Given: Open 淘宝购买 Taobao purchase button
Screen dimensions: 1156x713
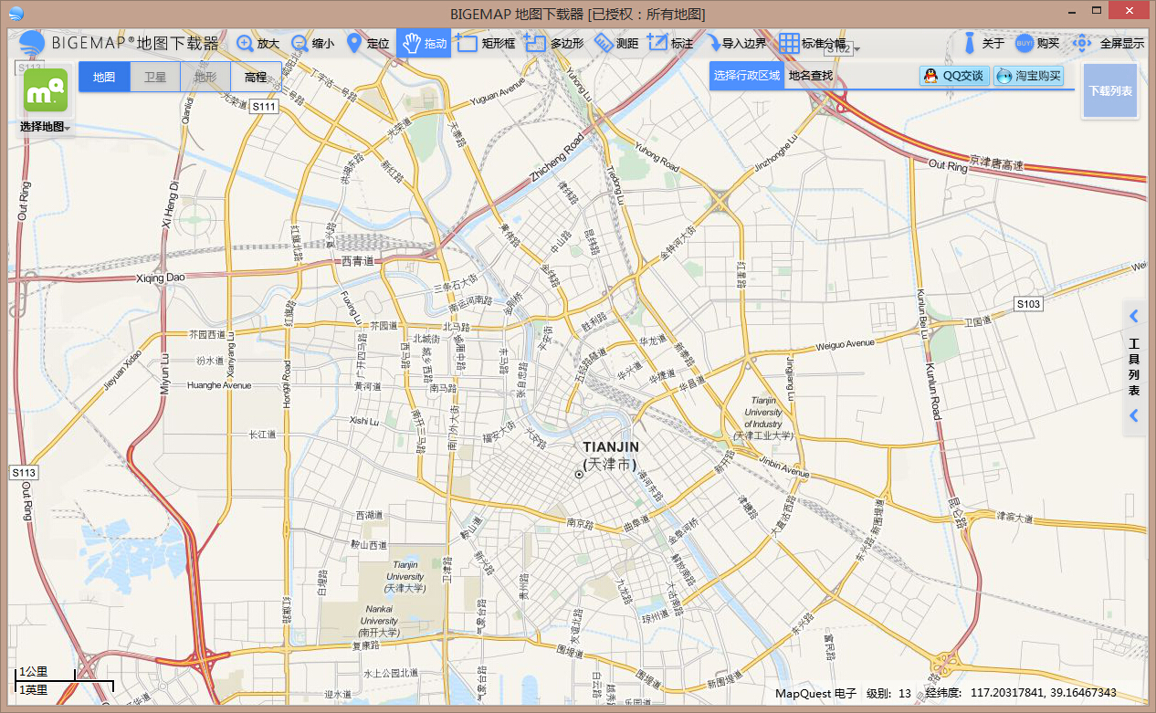Looking at the screenshot, I should click(x=1029, y=76).
